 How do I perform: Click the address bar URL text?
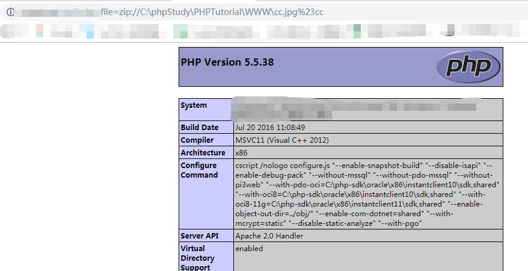212,12
